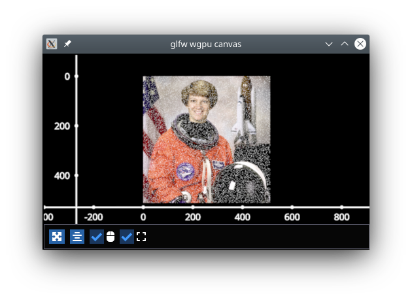Click the center alignment toolbar button
Screen dimensions: 412x300
point(77,237)
